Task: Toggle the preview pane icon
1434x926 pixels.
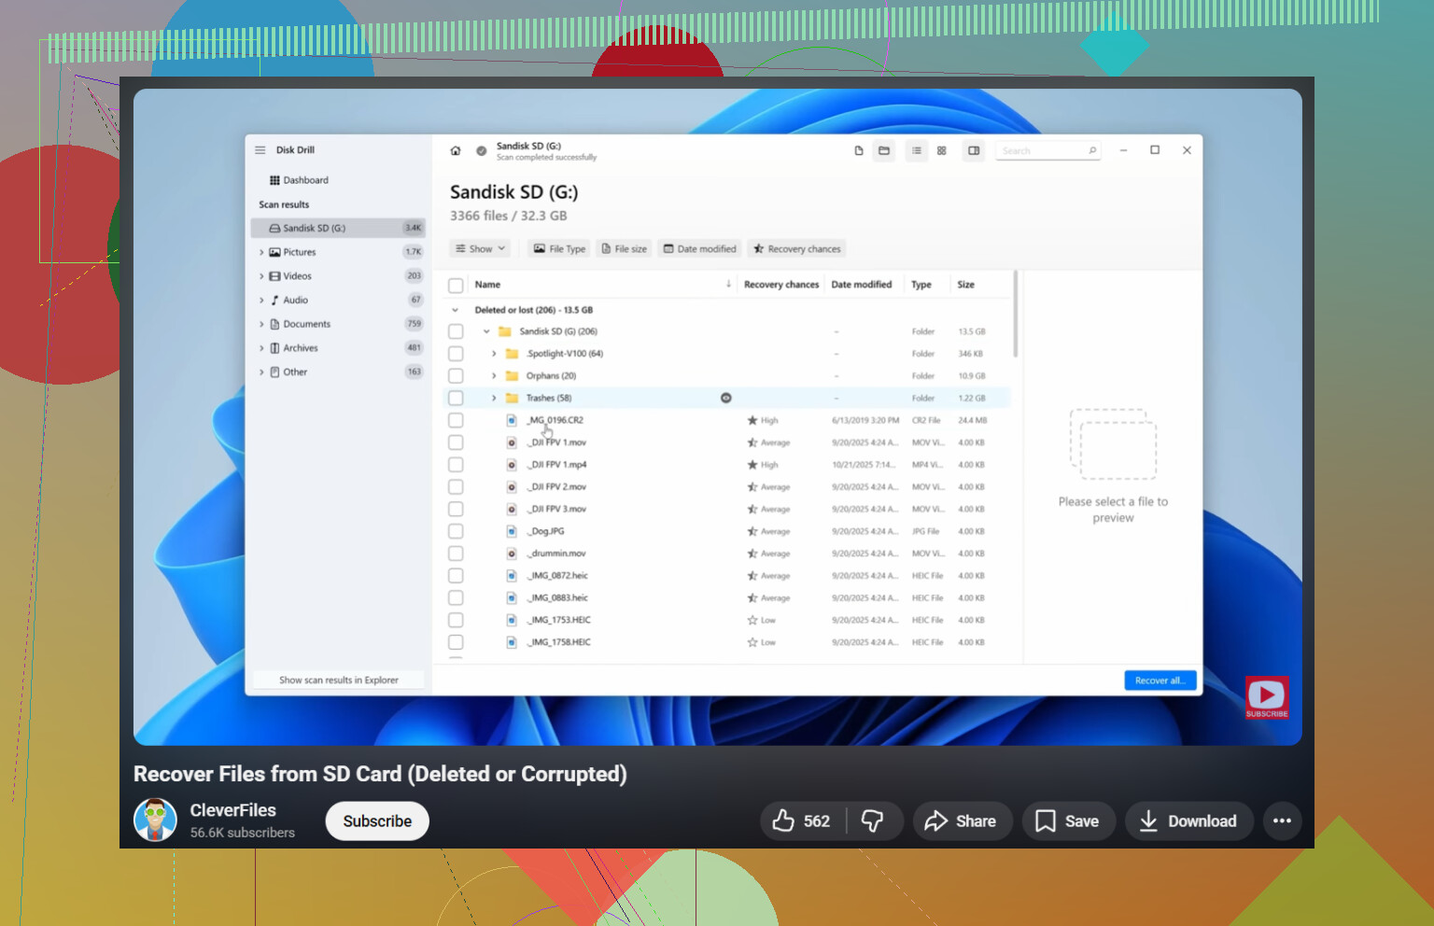Action: tap(974, 150)
